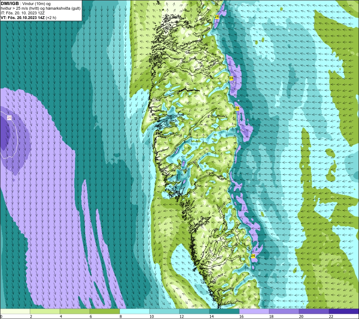
Task: Pick the 6–8 m/s olive green legend swatch
Action: pos(104,311)
